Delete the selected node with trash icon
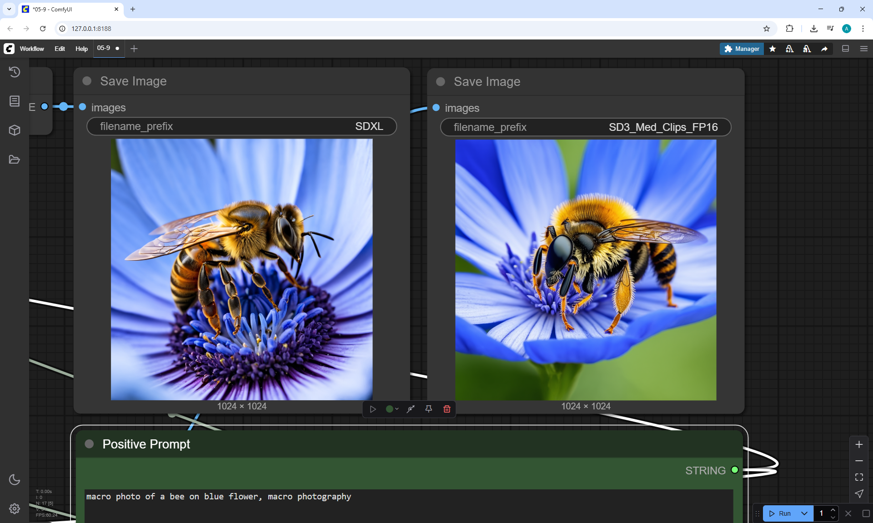Screen dimensions: 873x523 447,409
